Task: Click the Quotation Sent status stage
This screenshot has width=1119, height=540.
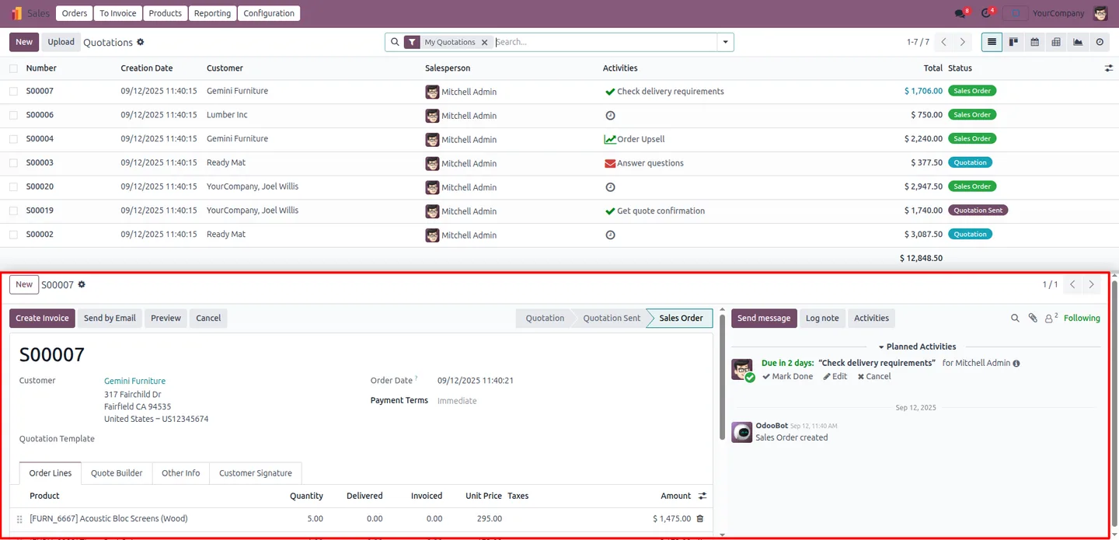Action: (x=612, y=318)
